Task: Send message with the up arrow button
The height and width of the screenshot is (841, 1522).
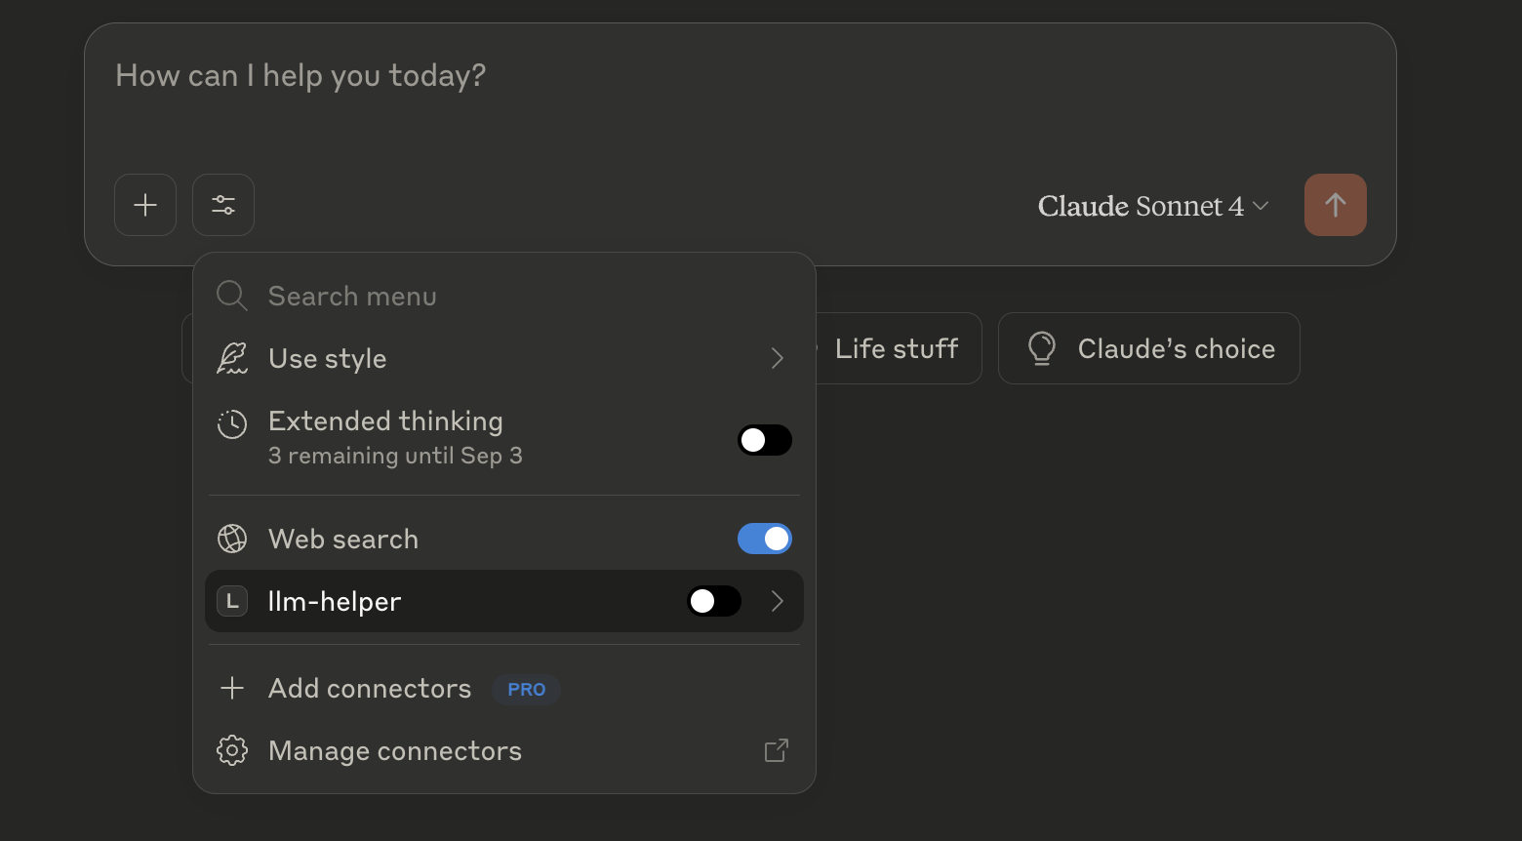Action: click(1336, 205)
